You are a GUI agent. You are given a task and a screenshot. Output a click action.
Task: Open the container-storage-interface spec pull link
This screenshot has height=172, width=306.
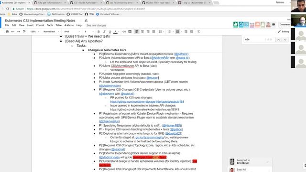147,102
